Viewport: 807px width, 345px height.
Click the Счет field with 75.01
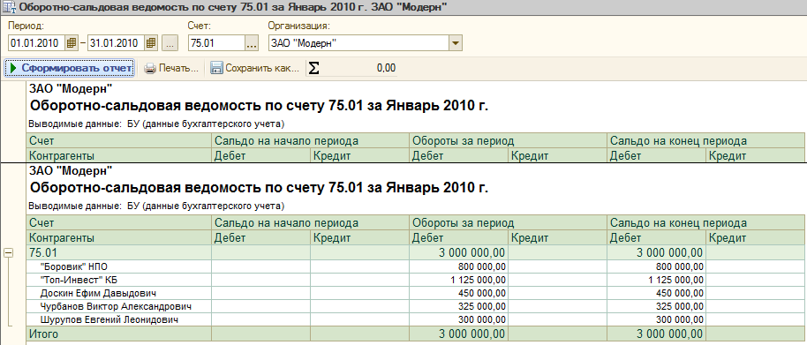point(216,43)
